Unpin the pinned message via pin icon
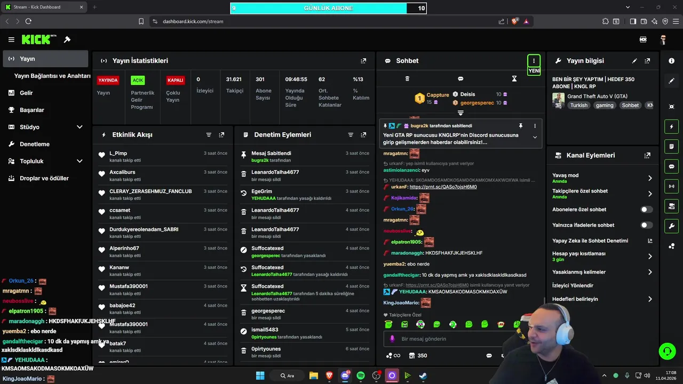The width and height of the screenshot is (683, 384). pos(521,126)
